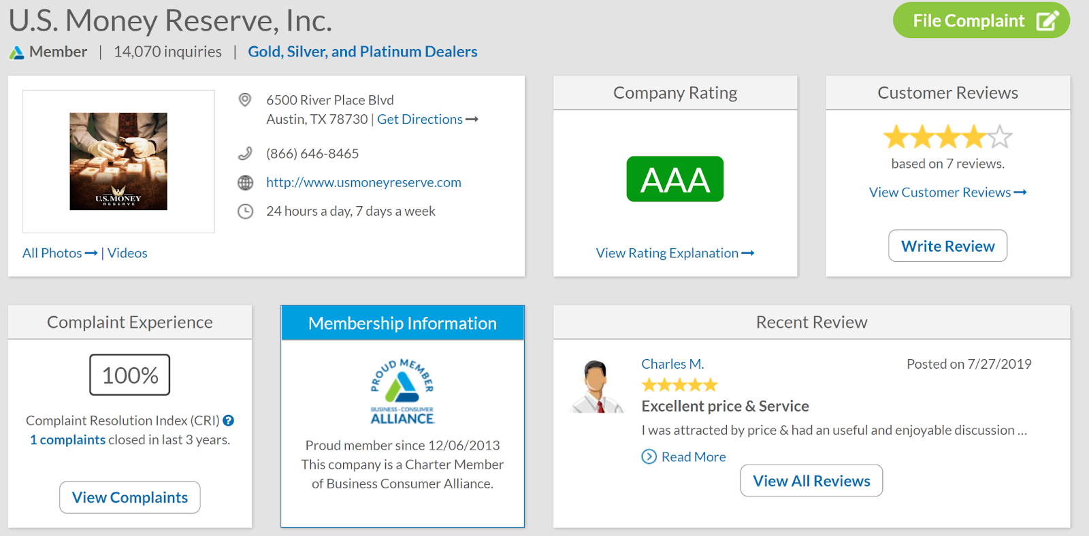This screenshot has height=536, width=1089.
Task: Click the U.S. Money Reserve company photo thumbnail
Action: click(118, 161)
